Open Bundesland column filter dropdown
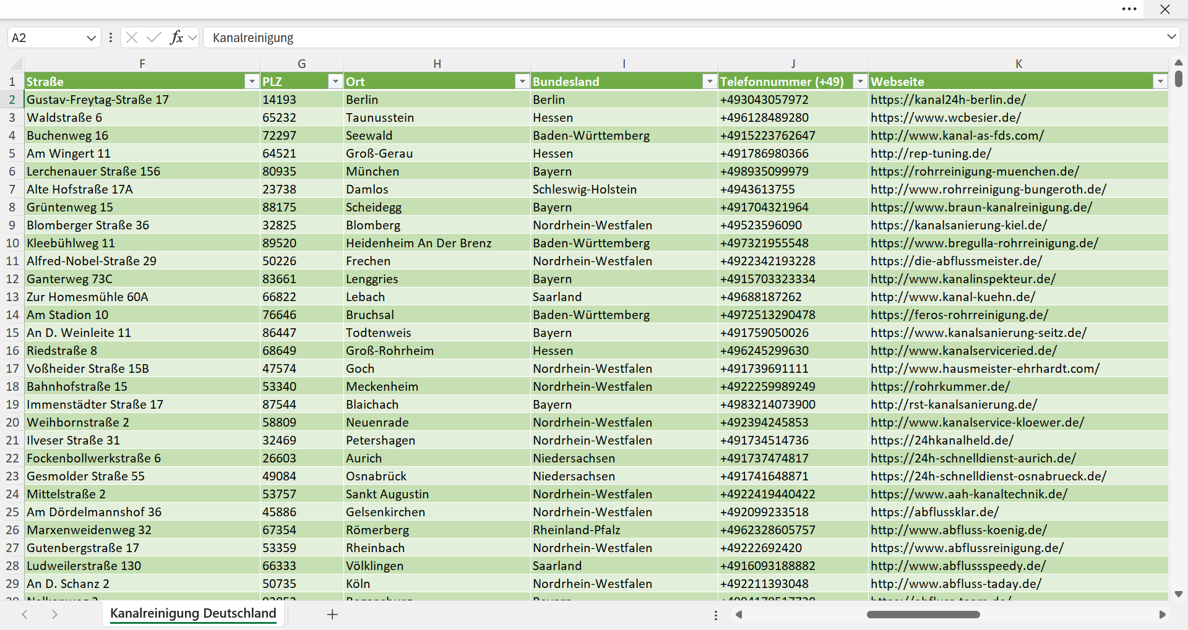1188x630 pixels. point(709,82)
